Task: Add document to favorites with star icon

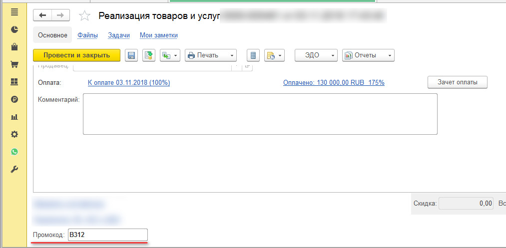Action: 85,16
